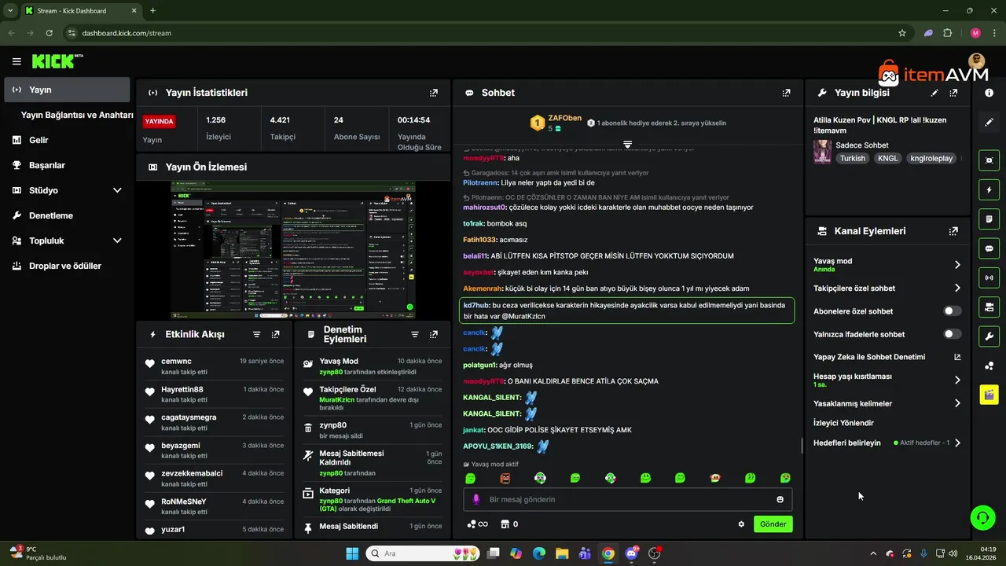
Task: Enable Yalnızca ifadelerle sohbet switch
Action: pyautogui.click(x=953, y=334)
